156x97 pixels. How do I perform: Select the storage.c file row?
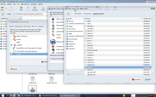[118, 26]
